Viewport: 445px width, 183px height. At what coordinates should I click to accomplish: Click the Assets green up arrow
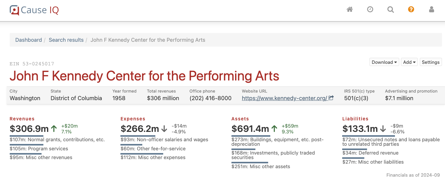pos(274,129)
